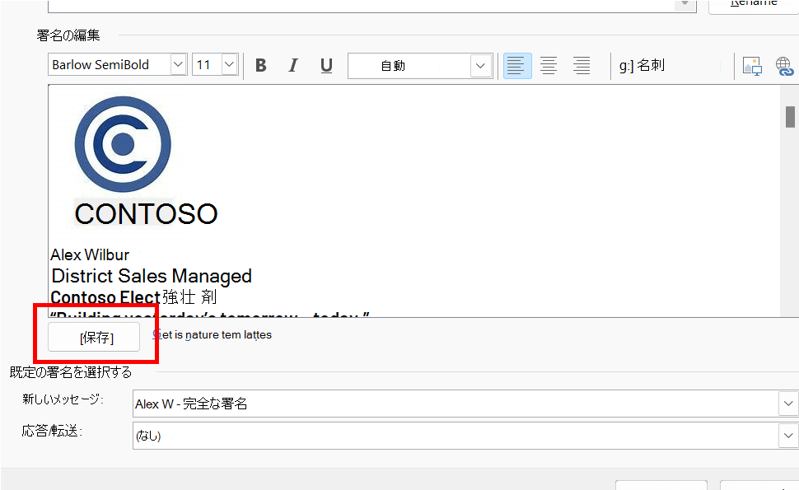Open the 自動 font color dropdown
The height and width of the screenshot is (490, 799).
pyautogui.click(x=481, y=66)
